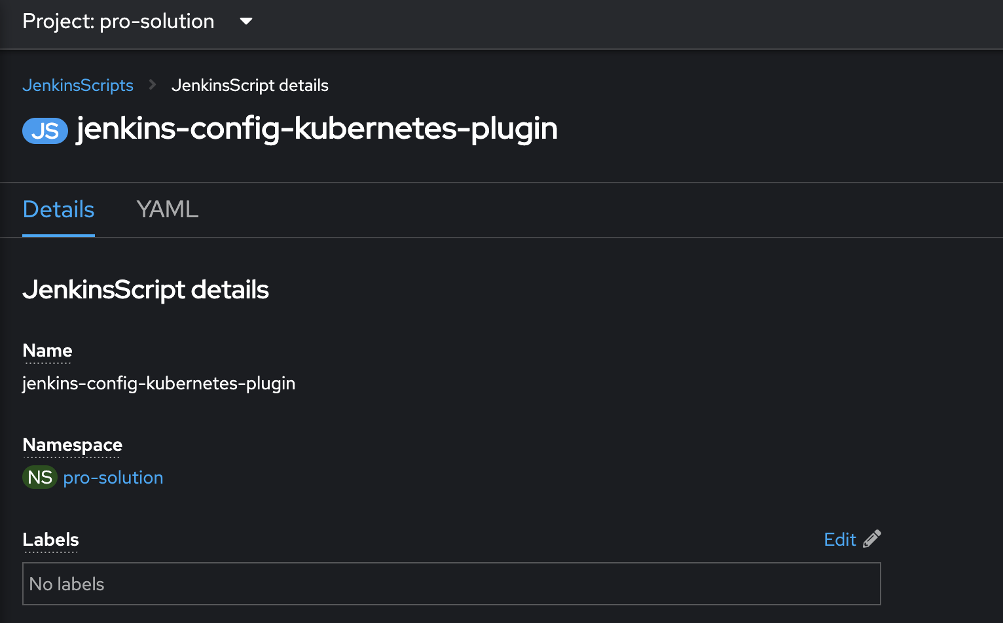
Task: Click the jenkins-config-kubernetes-plugin page title
Action: [x=317, y=129]
